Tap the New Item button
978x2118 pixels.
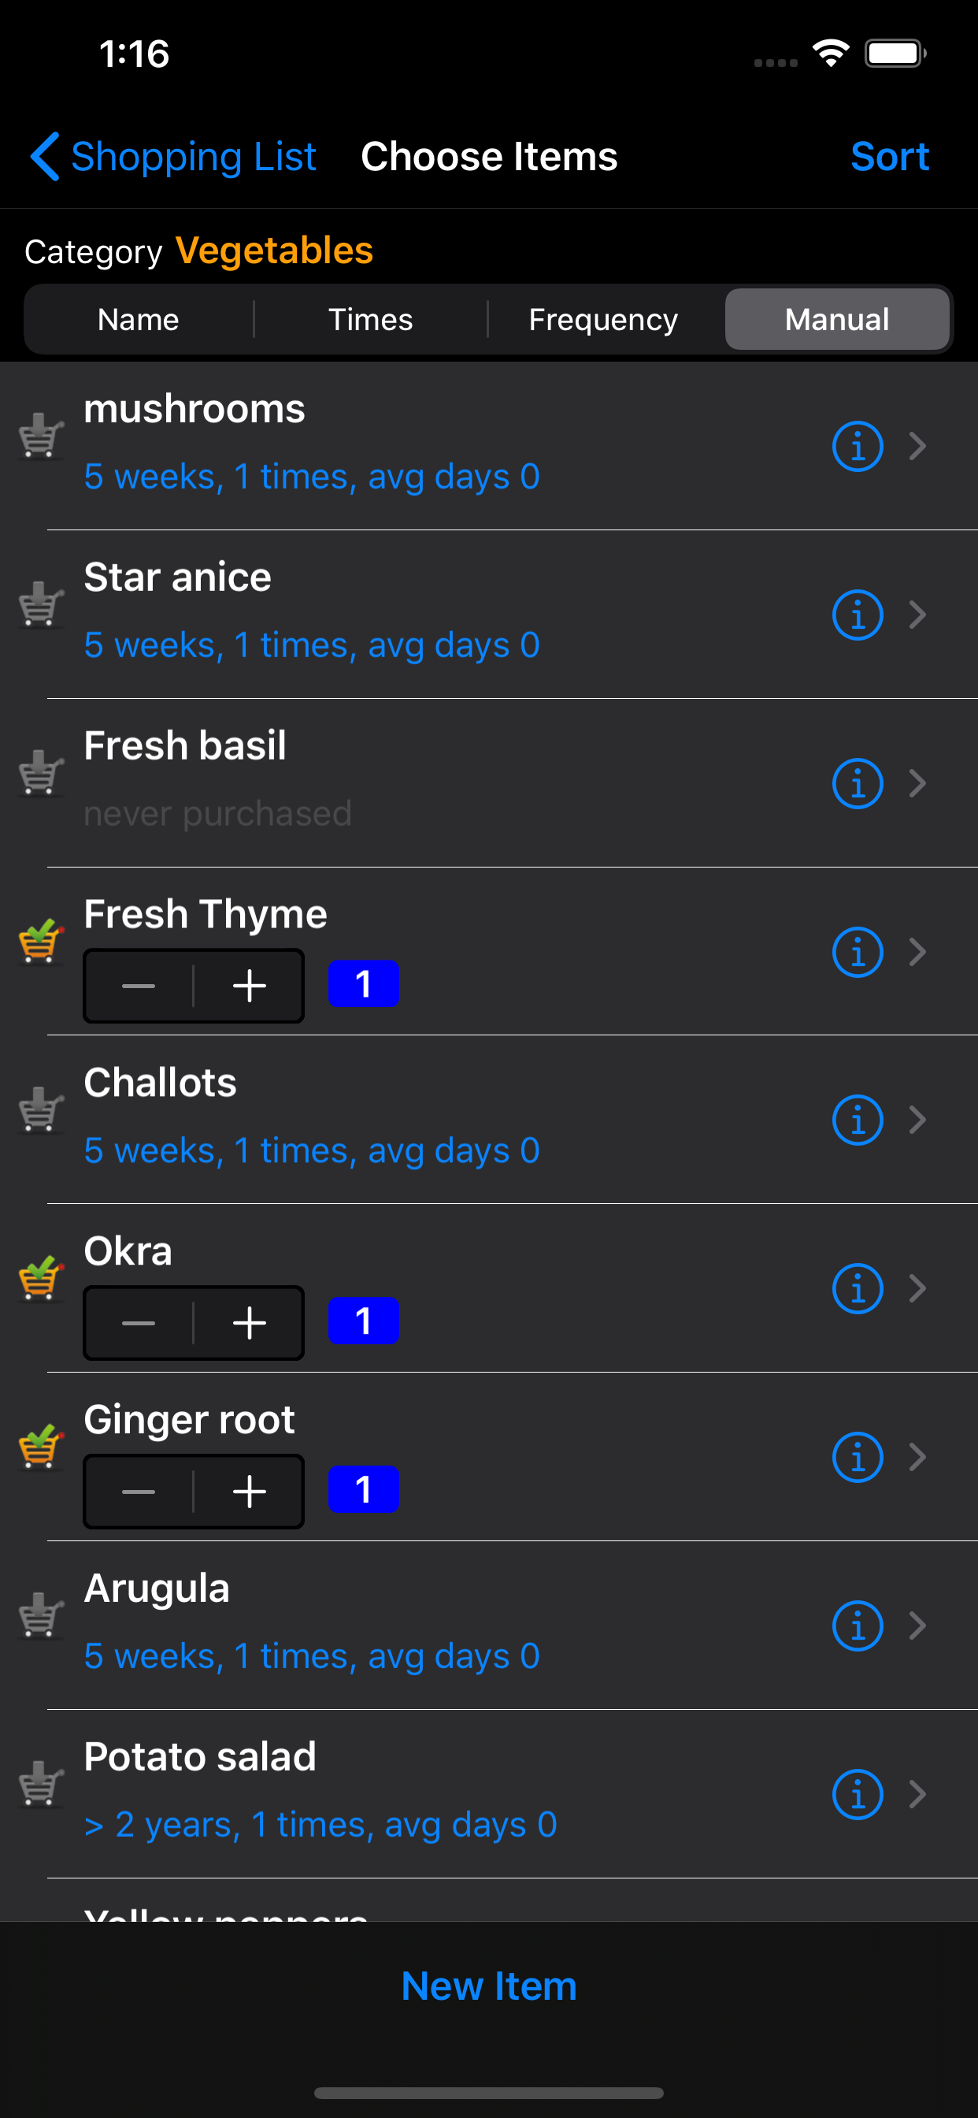[489, 1986]
